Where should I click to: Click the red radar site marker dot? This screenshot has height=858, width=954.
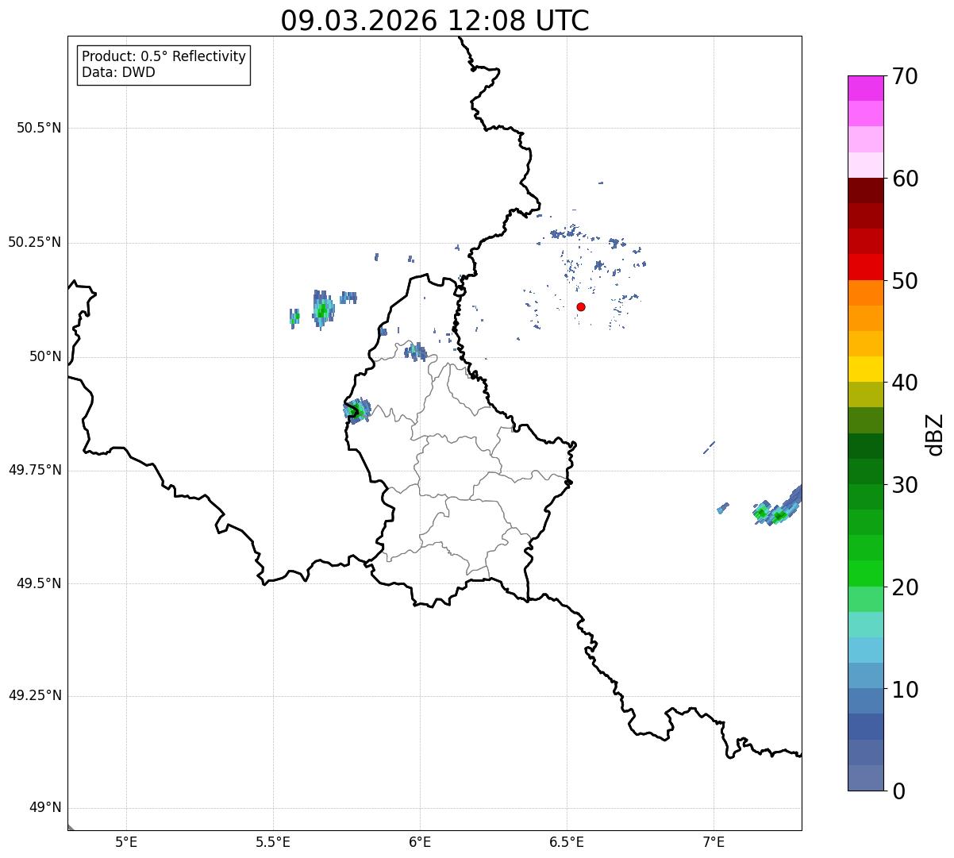click(x=581, y=307)
